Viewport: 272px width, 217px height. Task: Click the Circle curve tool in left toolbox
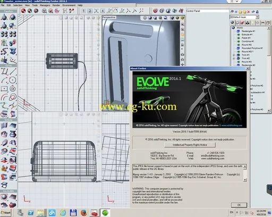(13, 80)
